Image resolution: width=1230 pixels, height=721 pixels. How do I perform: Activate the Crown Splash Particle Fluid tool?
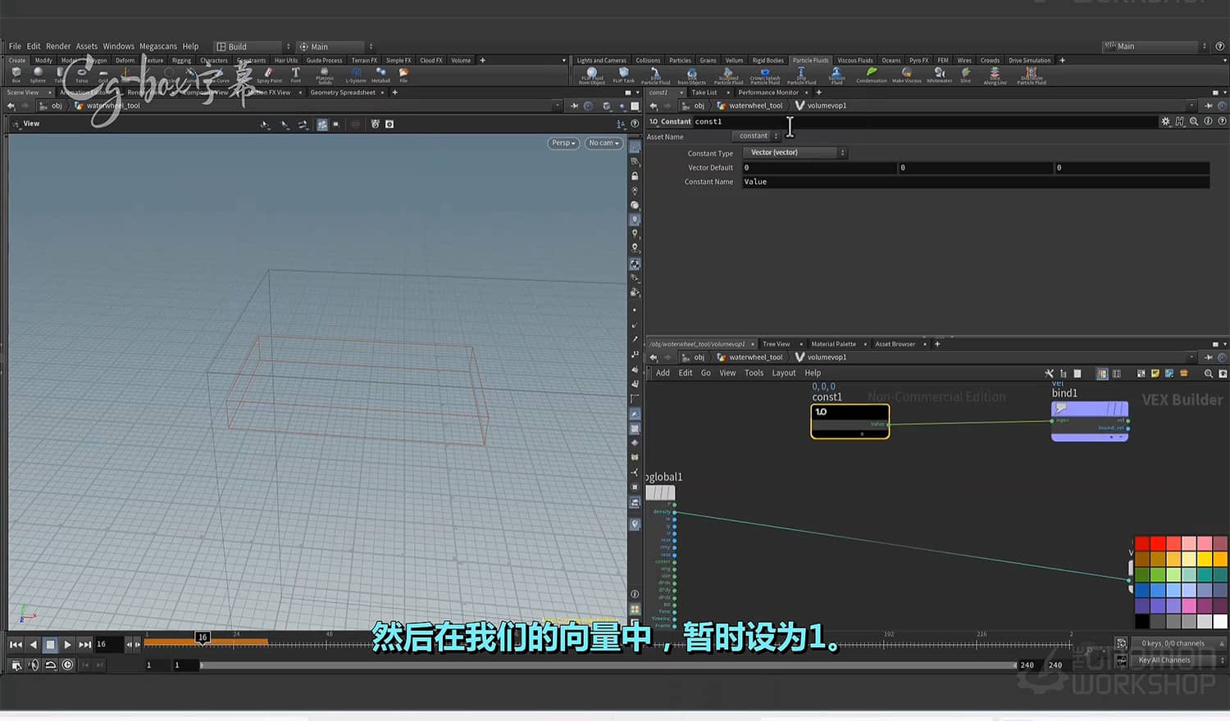(x=764, y=76)
